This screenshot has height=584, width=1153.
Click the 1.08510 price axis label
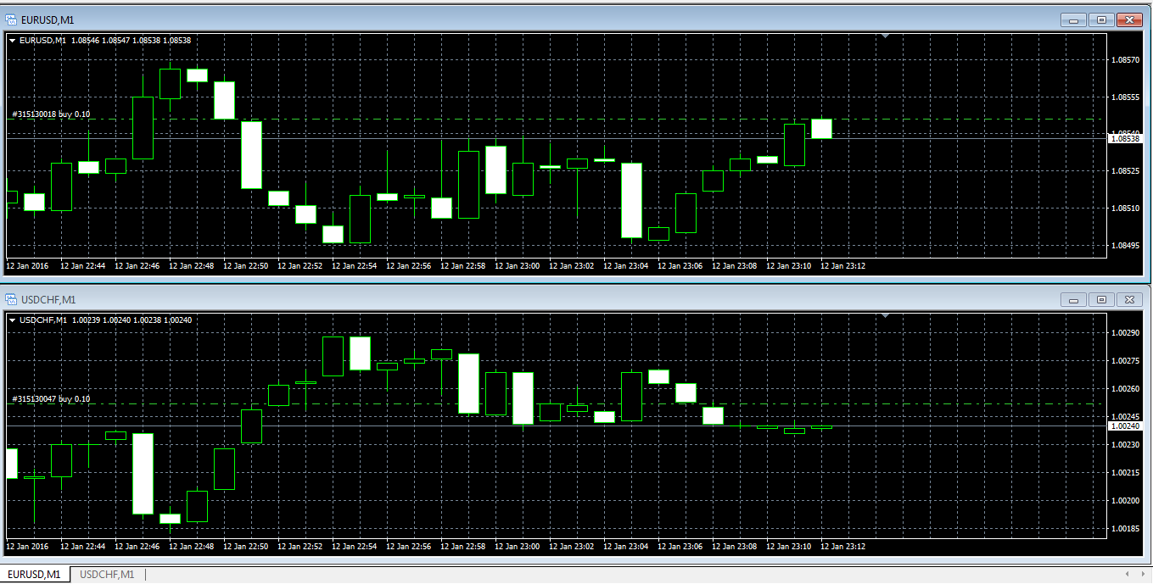coord(1125,209)
